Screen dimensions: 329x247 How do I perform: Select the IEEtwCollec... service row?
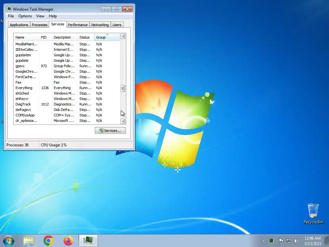[67, 50]
